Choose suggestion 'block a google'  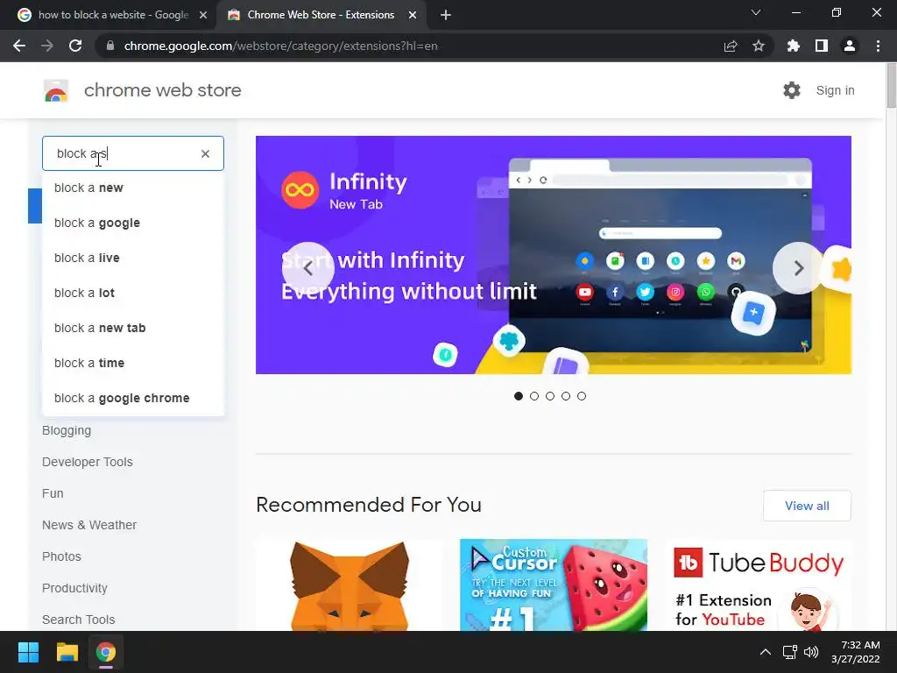point(133,223)
